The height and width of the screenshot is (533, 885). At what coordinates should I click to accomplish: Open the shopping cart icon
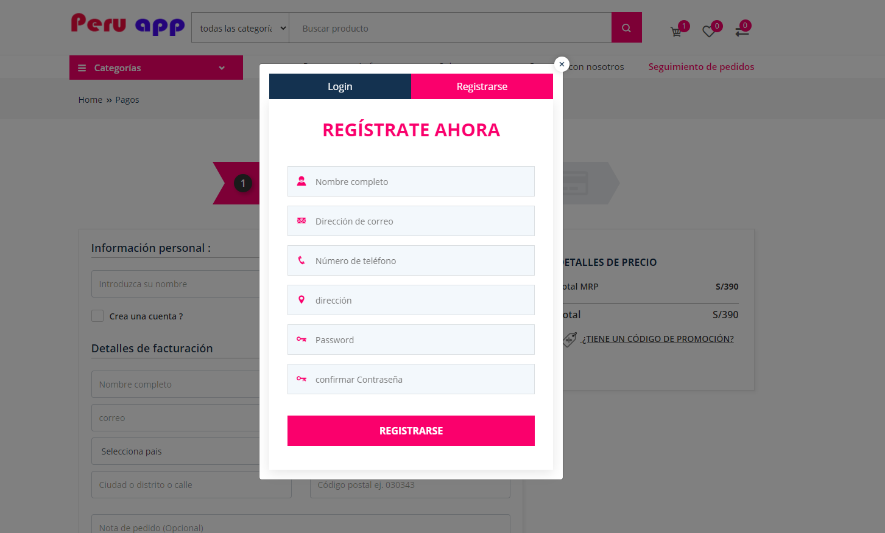point(676,32)
